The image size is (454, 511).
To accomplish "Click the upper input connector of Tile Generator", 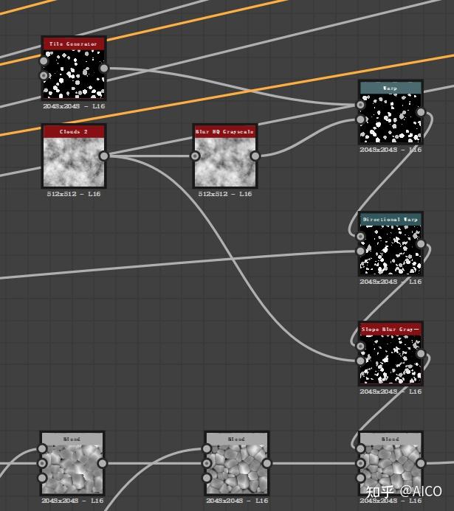I will tap(44, 61).
